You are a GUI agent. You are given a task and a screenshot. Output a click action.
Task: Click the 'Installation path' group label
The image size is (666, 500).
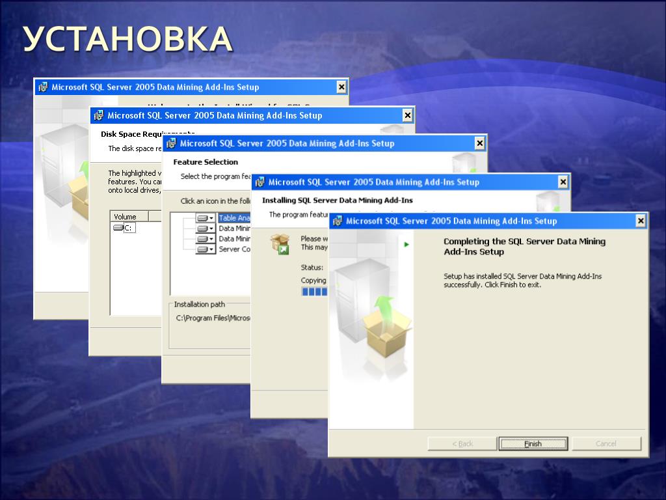pyautogui.click(x=199, y=305)
